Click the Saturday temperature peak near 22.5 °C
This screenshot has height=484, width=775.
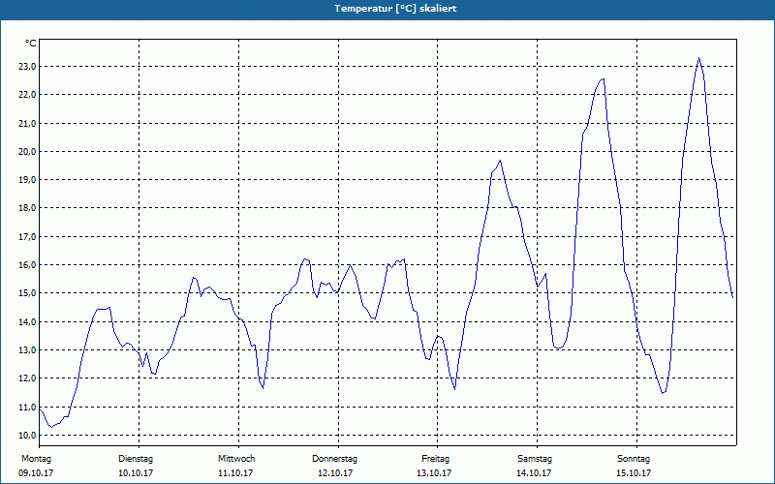tap(603, 79)
